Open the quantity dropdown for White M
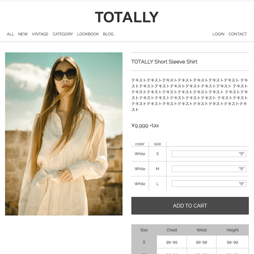Screen dimensions: 254x254 [x=209, y=169]
